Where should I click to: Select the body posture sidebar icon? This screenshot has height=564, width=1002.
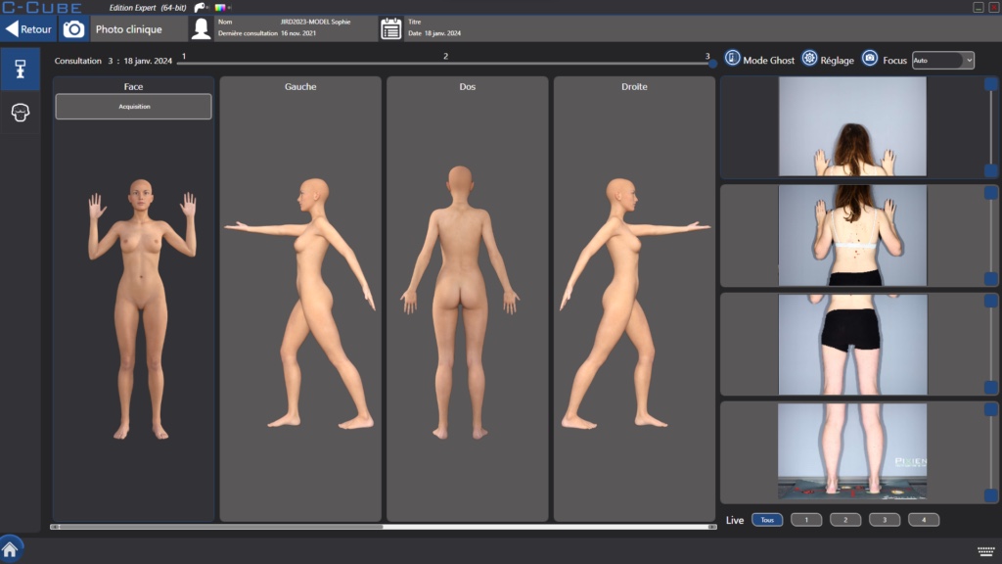(20, 69)
